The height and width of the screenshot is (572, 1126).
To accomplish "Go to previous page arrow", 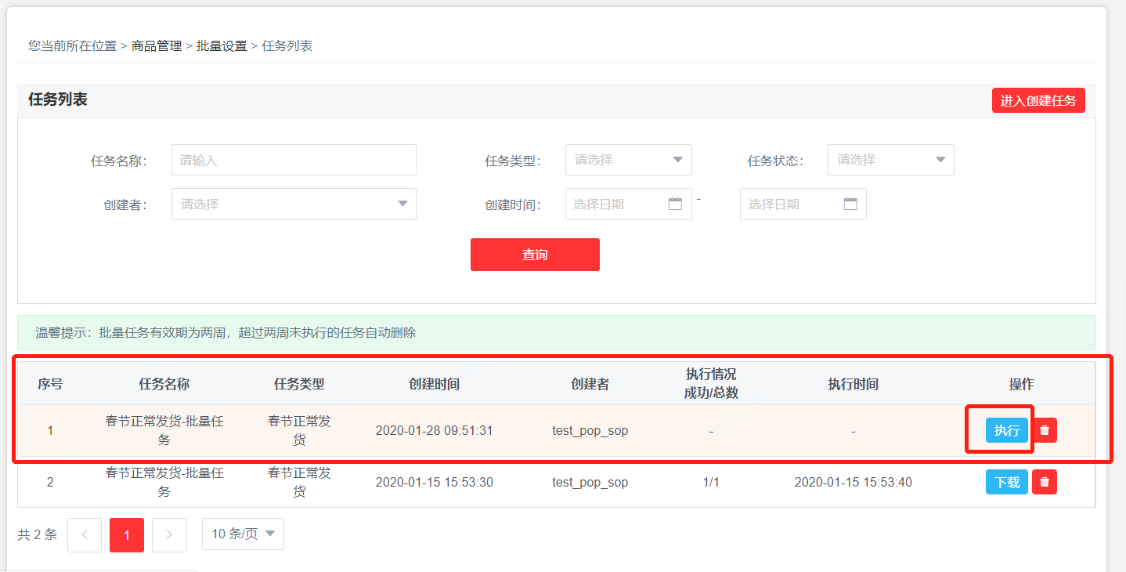I will (85, 535).
